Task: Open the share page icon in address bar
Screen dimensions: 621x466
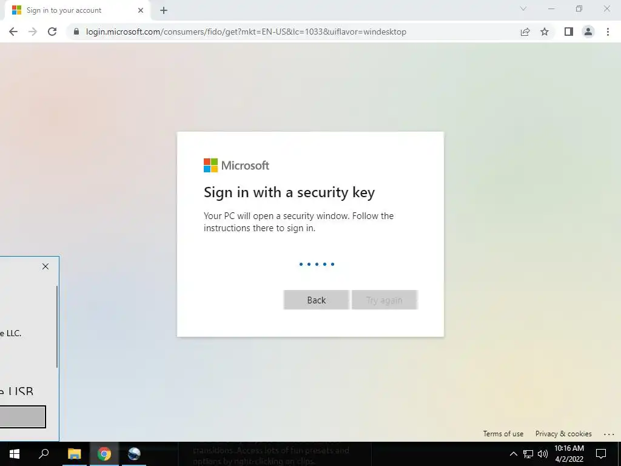Action: (525, 32)
